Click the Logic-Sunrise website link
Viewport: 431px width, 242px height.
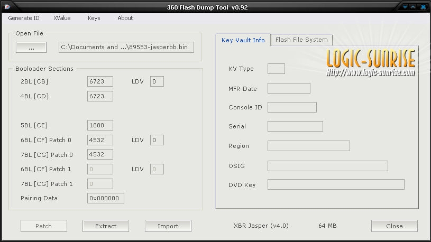(371, 73)
